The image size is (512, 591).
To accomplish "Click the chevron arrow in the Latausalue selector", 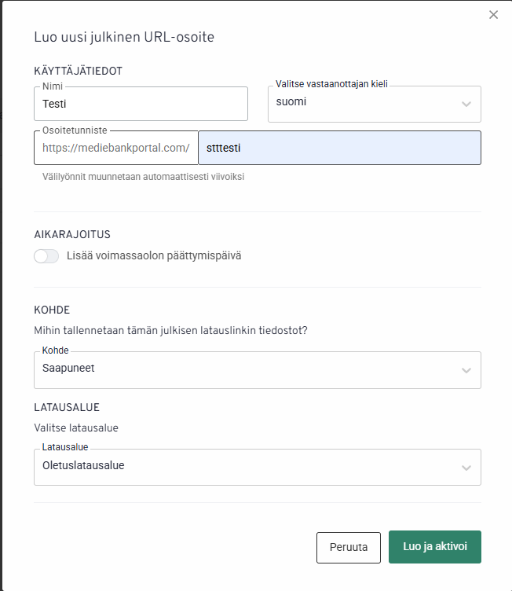I will click(x=466, y=468).
